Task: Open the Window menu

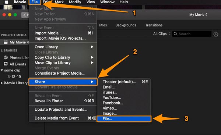Action: point(107,2)
